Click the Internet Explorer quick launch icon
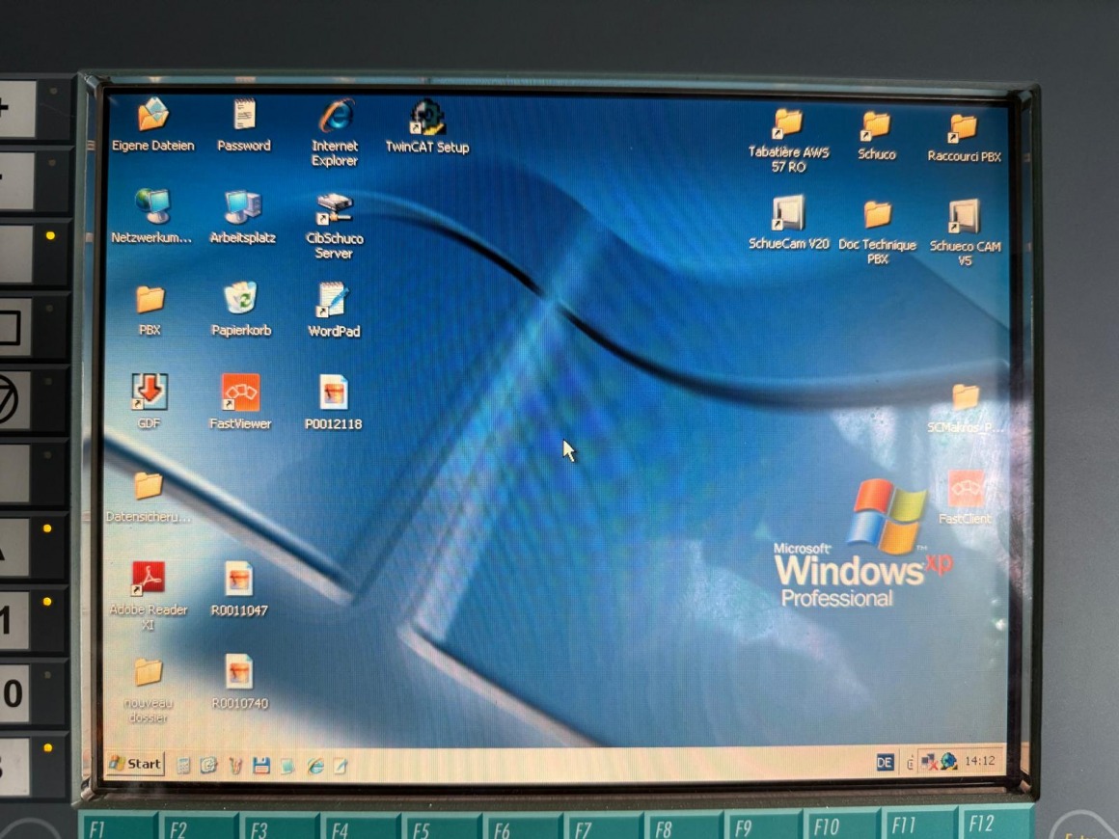 314,766
